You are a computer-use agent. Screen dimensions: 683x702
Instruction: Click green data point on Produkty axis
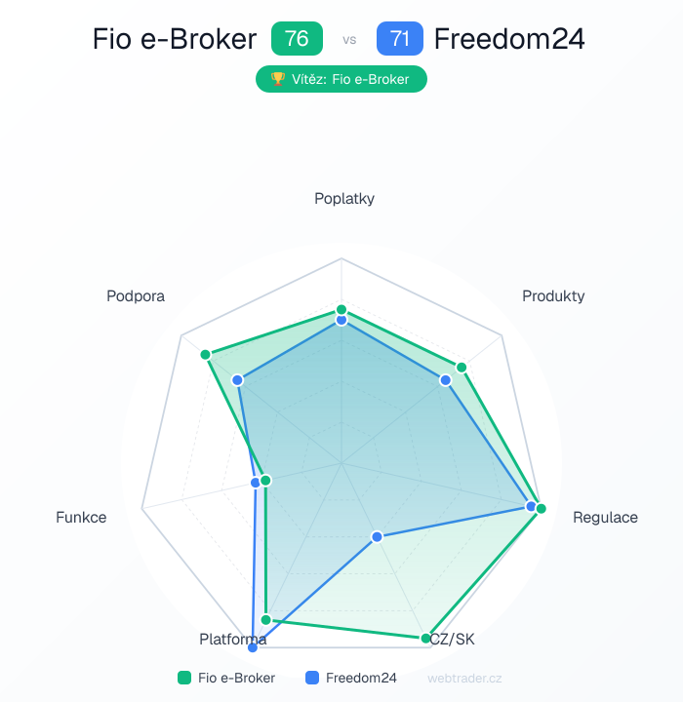[462, 368]
